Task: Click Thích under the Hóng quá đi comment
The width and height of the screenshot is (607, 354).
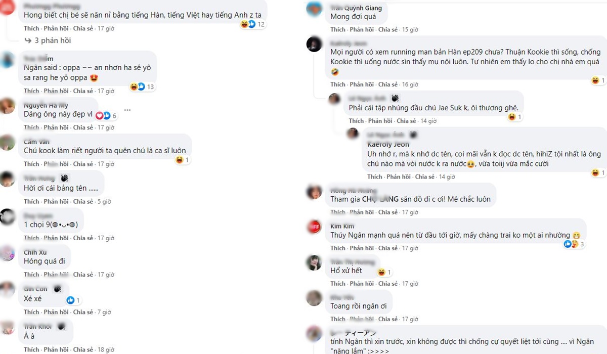Action: 31,275
